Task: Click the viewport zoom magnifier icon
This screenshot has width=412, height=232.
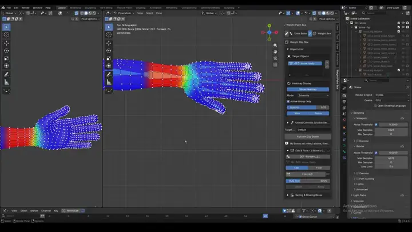Action: tap(275, 45)
